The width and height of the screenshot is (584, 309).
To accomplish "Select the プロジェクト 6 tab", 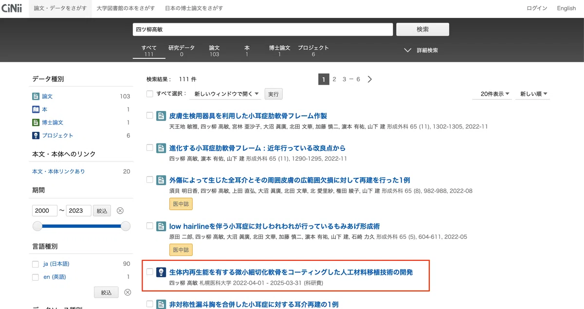I will 313,51.
